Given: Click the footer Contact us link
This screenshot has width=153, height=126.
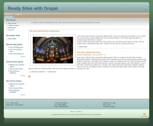Looking at the screenshot, I should point(79,111).
